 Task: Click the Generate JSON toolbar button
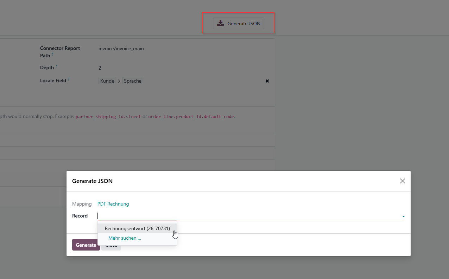239,24
